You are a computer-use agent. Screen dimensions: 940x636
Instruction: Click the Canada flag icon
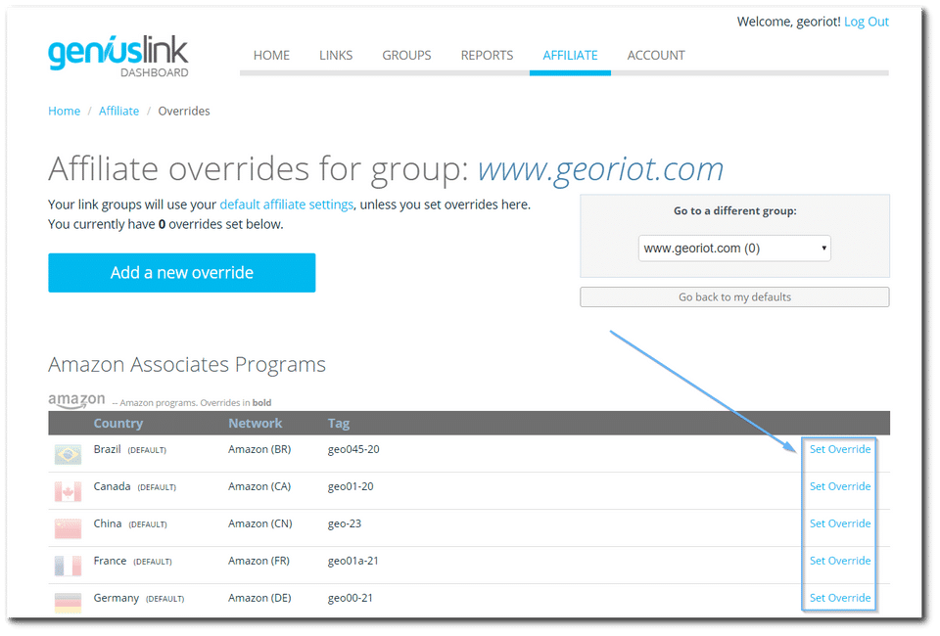tap(68, 491)
